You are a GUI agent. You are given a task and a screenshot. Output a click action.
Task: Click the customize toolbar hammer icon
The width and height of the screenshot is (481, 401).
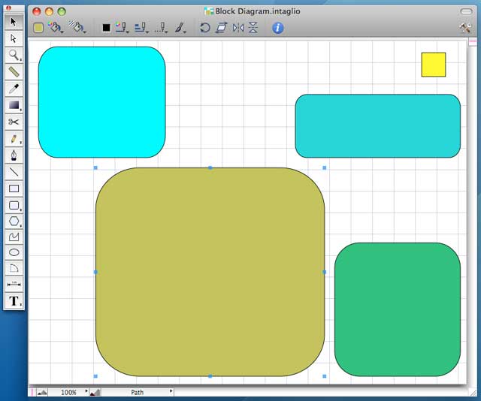click(x=465, y=28)
